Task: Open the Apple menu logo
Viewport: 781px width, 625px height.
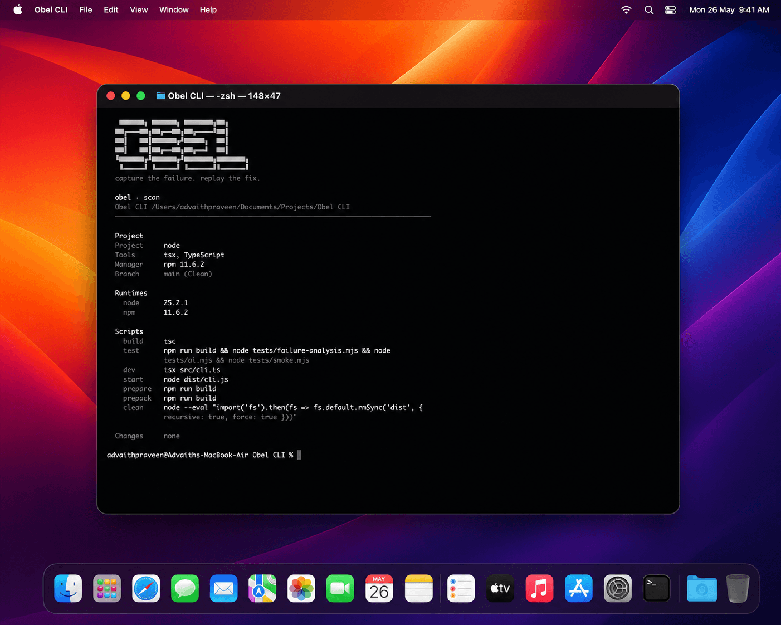Action: click(18, 9)
